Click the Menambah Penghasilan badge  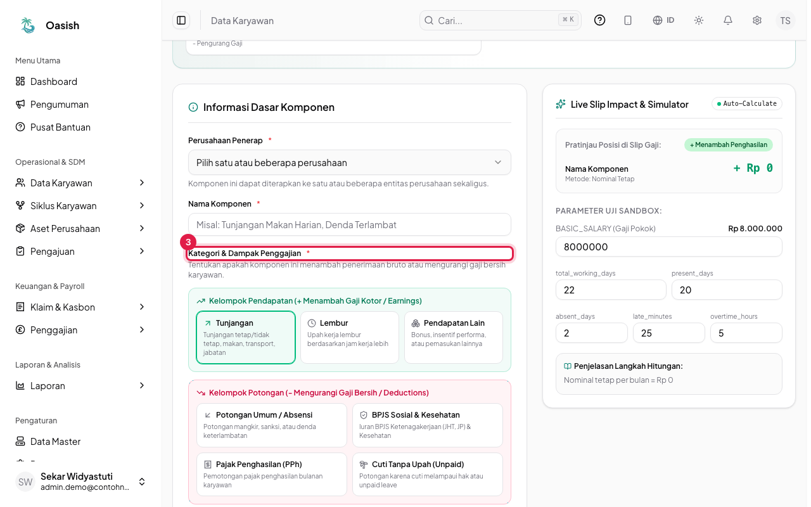coord(729,144)
